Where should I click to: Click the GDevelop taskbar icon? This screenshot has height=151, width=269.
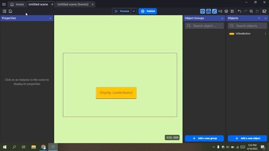click(53, 147)
